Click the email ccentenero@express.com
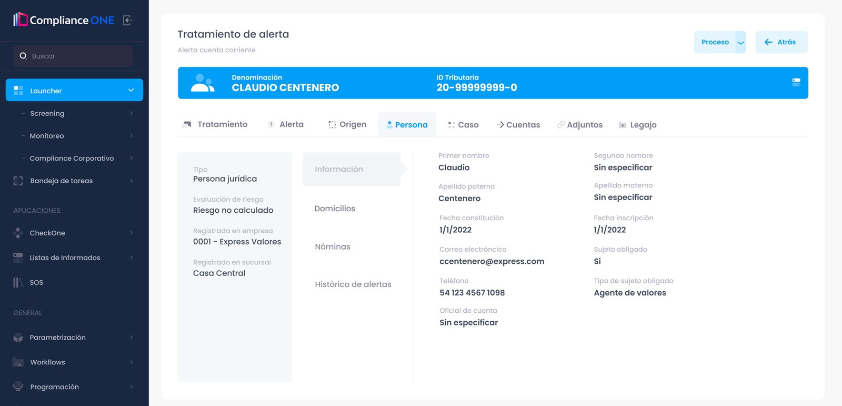The image size is (842, 406). coord(492,261)
